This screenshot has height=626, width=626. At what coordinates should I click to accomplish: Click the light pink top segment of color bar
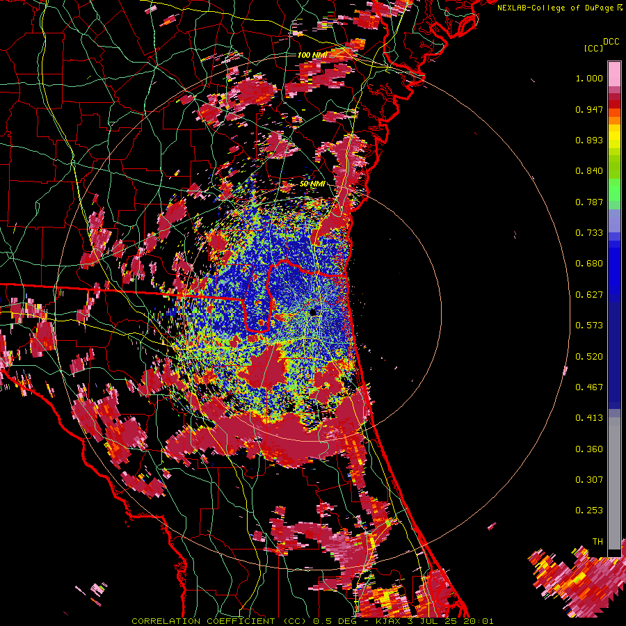coord(614,74)
